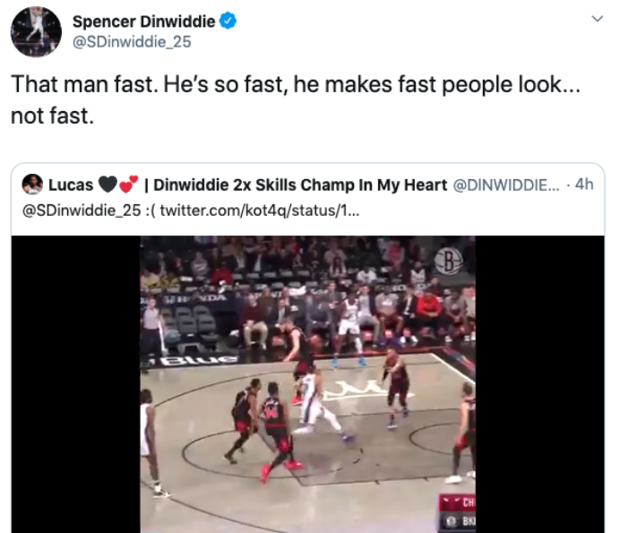
Task: Open Lucas's small avatar in quoted tweet
Action: pos(32,185)
